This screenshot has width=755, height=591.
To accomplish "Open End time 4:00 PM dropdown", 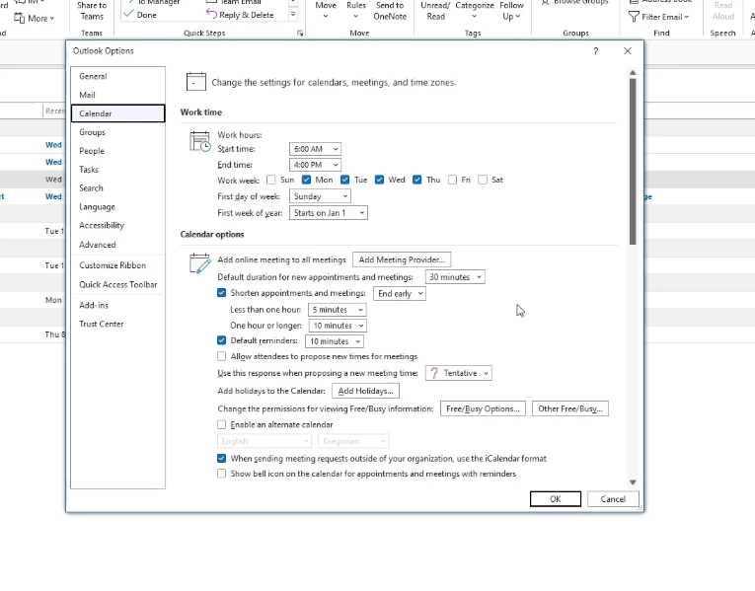I will [x=315, y=165].
